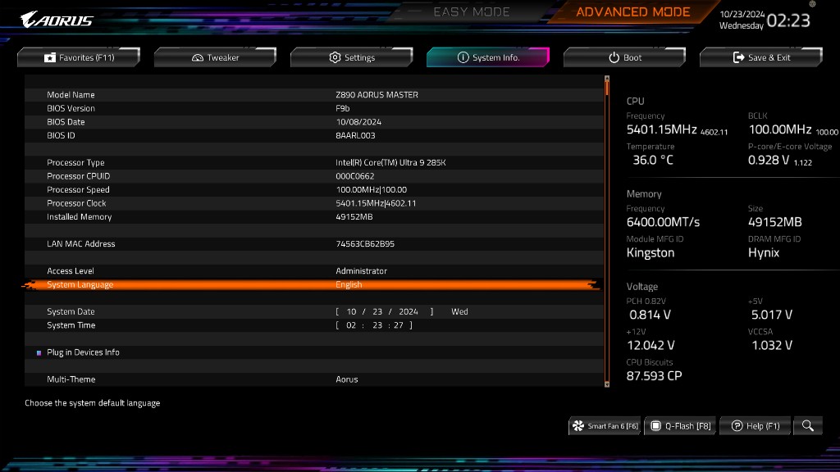Switch to Easy Mode
The height and width of the screenshot is (472, 840).
click(472, 11)
